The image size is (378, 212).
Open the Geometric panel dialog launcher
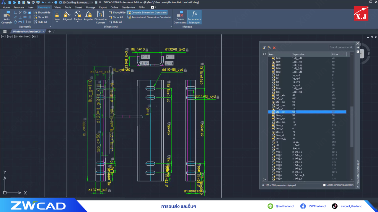coord(50,27)
